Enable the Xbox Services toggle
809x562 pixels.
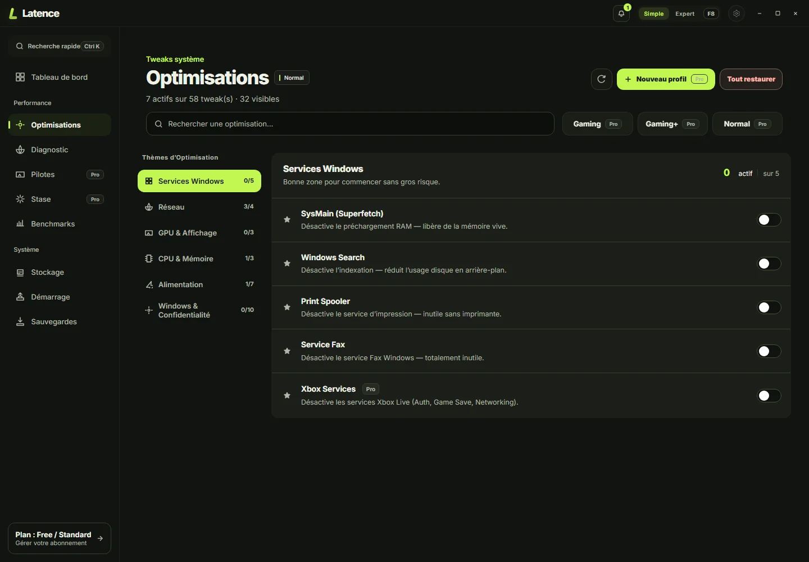point(769,396)
